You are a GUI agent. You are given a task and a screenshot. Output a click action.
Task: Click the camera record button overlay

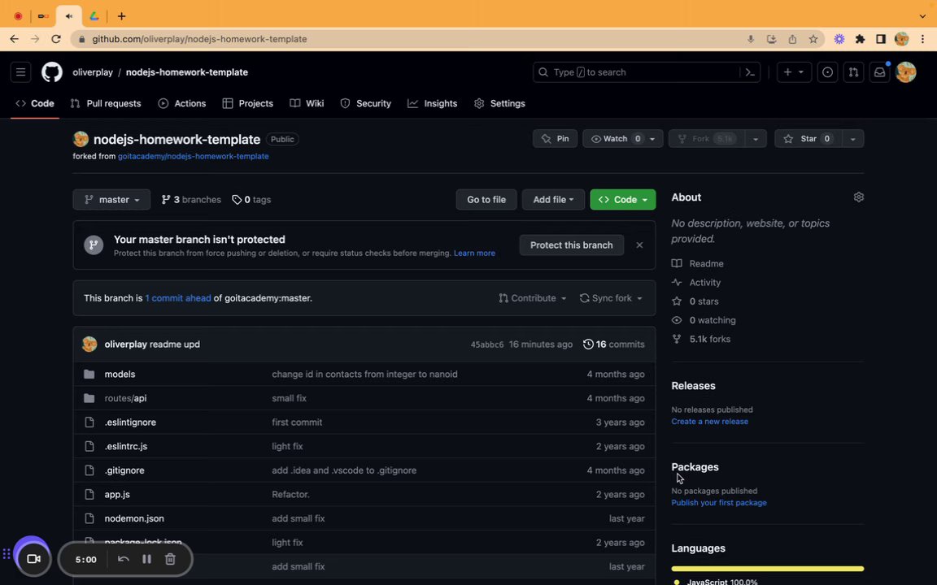33,559
